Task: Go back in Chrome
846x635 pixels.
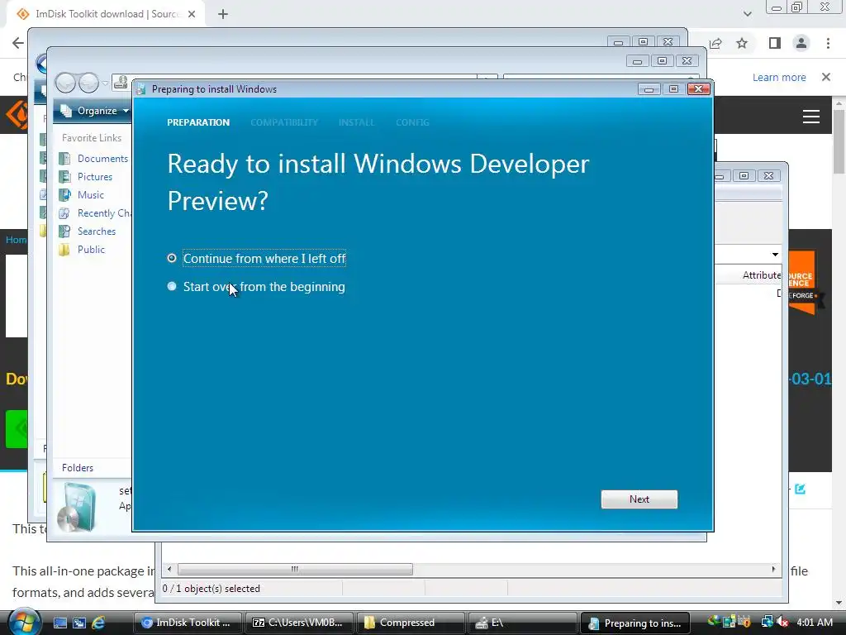Action: tap(18, 43)
